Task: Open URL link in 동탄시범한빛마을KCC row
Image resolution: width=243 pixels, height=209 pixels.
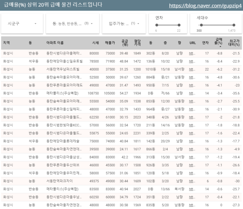Action: [x=192, y=125]
